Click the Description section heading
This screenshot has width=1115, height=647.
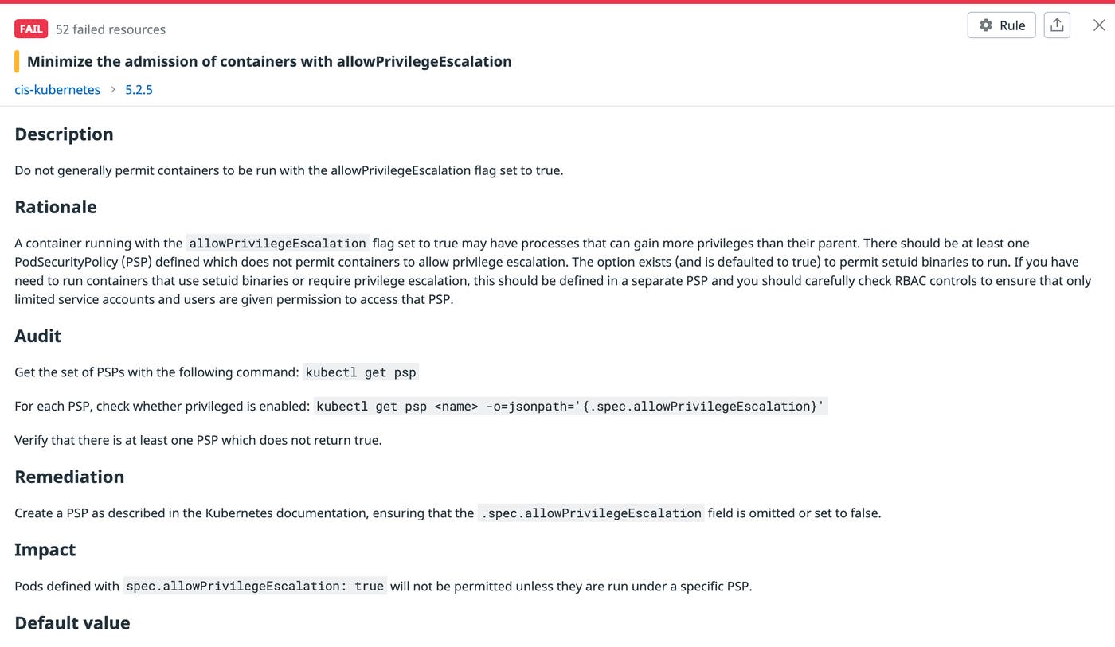coord(64,134)
